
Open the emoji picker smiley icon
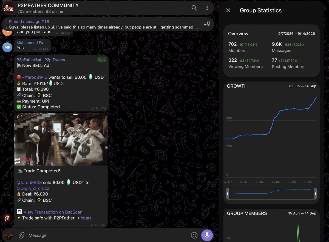(x=194, y=235)
